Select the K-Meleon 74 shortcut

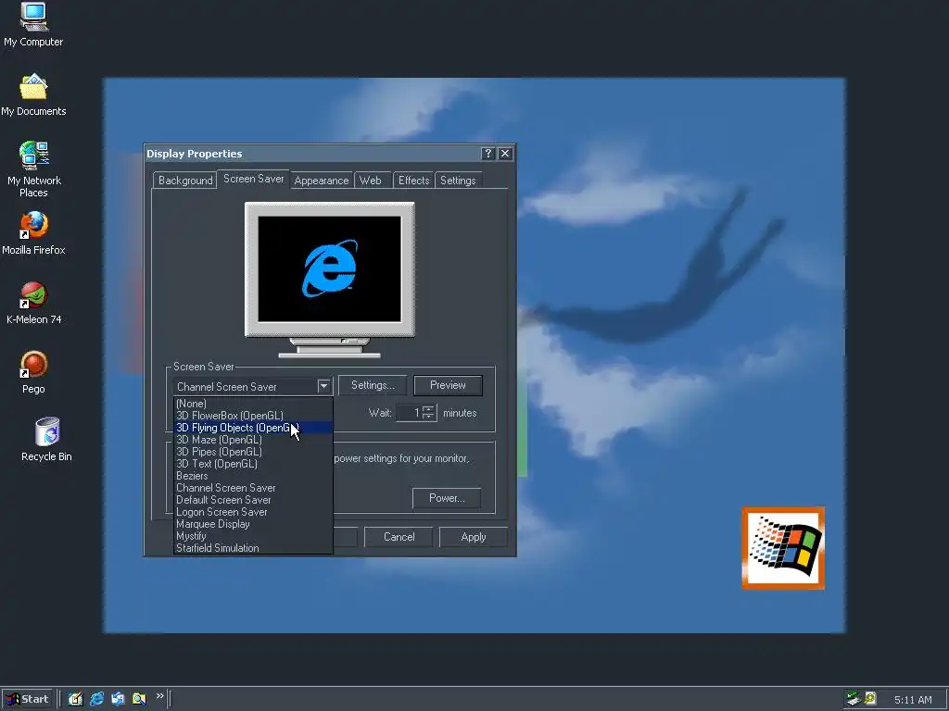[34, 303]
